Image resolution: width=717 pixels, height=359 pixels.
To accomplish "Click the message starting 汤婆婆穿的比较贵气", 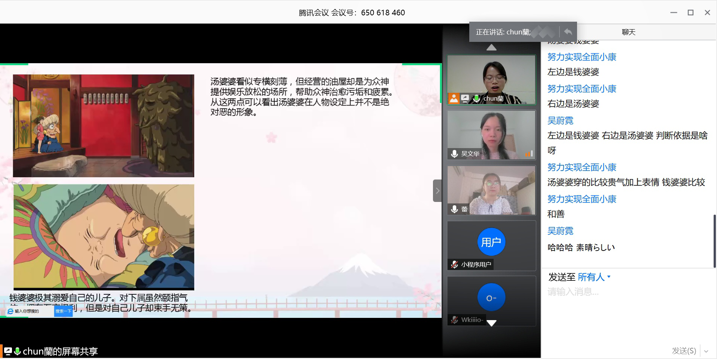I will pos(626,182).
